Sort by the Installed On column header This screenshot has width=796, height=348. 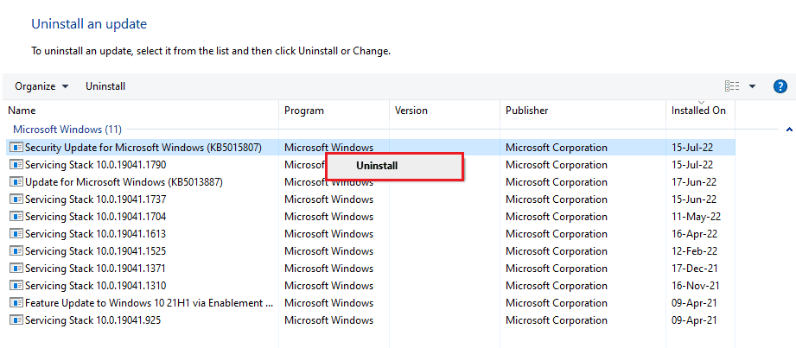(698, 111)
